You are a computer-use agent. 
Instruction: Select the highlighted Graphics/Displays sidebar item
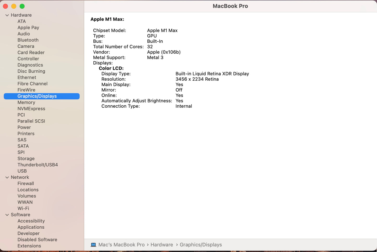tap(37, 96)
